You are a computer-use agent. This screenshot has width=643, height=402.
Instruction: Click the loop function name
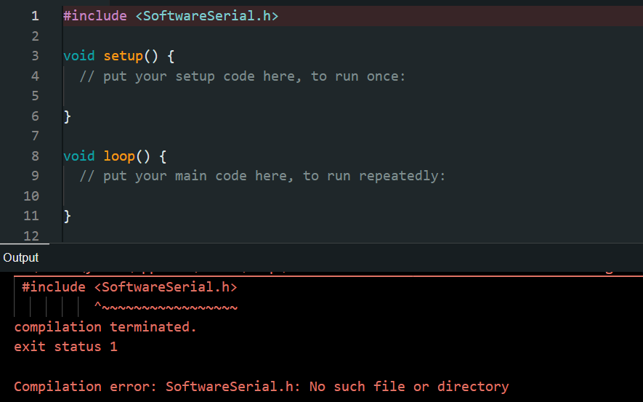tap(119, 156)
